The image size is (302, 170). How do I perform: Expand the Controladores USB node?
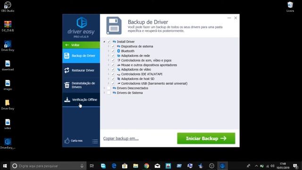(x=109, y=84)
